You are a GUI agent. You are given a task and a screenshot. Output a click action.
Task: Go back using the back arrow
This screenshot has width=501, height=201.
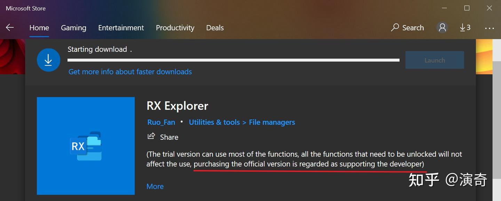pos(10,27)
